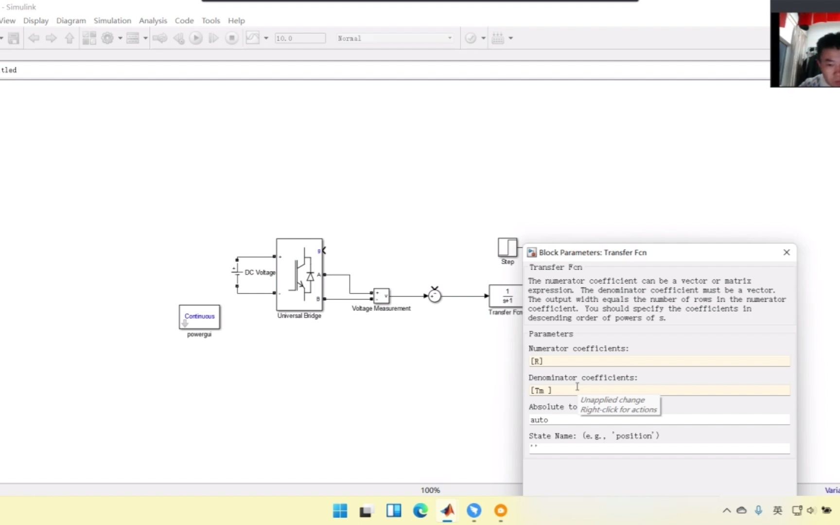
Task: Click the Save model toolbar icon
Action: pos(14,38)
